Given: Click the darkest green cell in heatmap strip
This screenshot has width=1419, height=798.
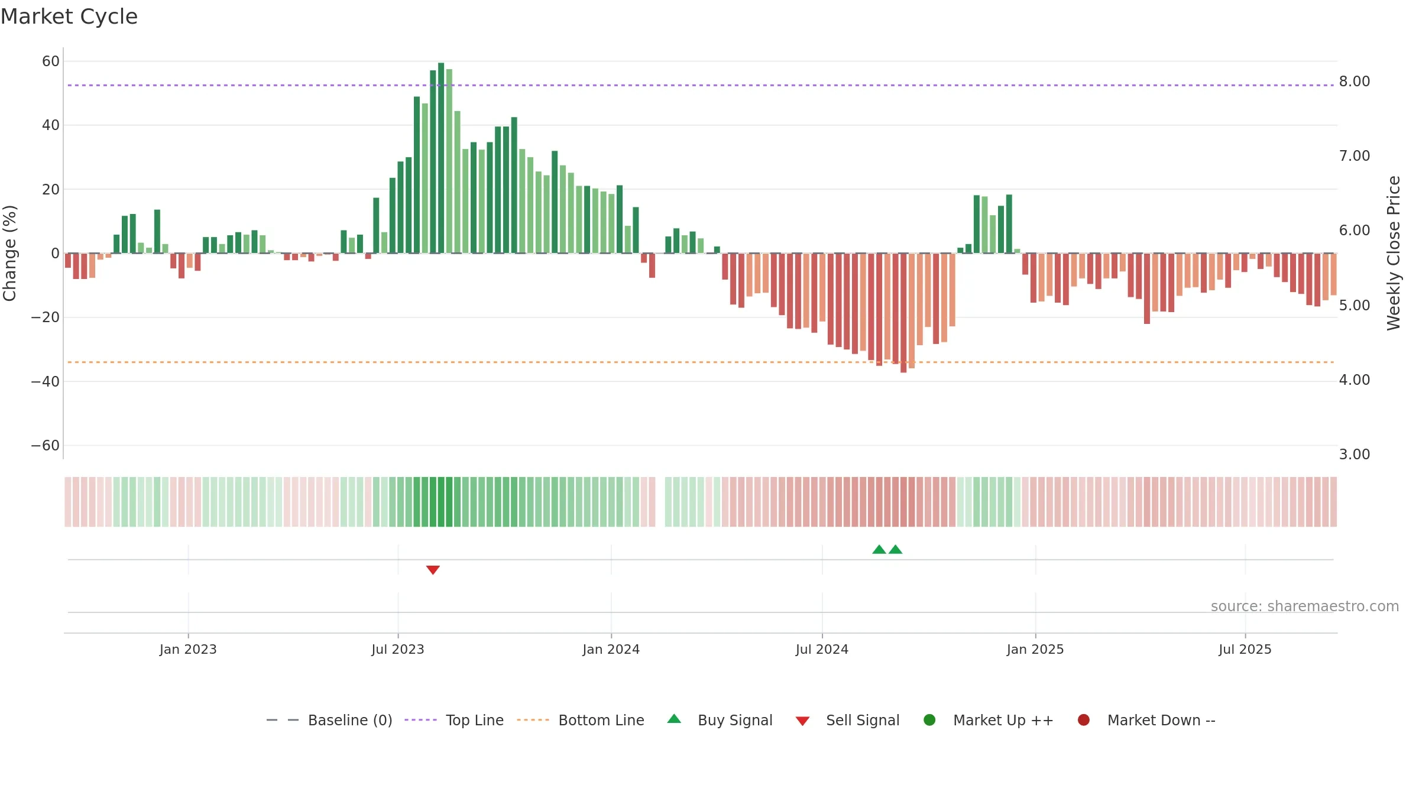Looking at the screenshot, I should click(x=441, y=502).
